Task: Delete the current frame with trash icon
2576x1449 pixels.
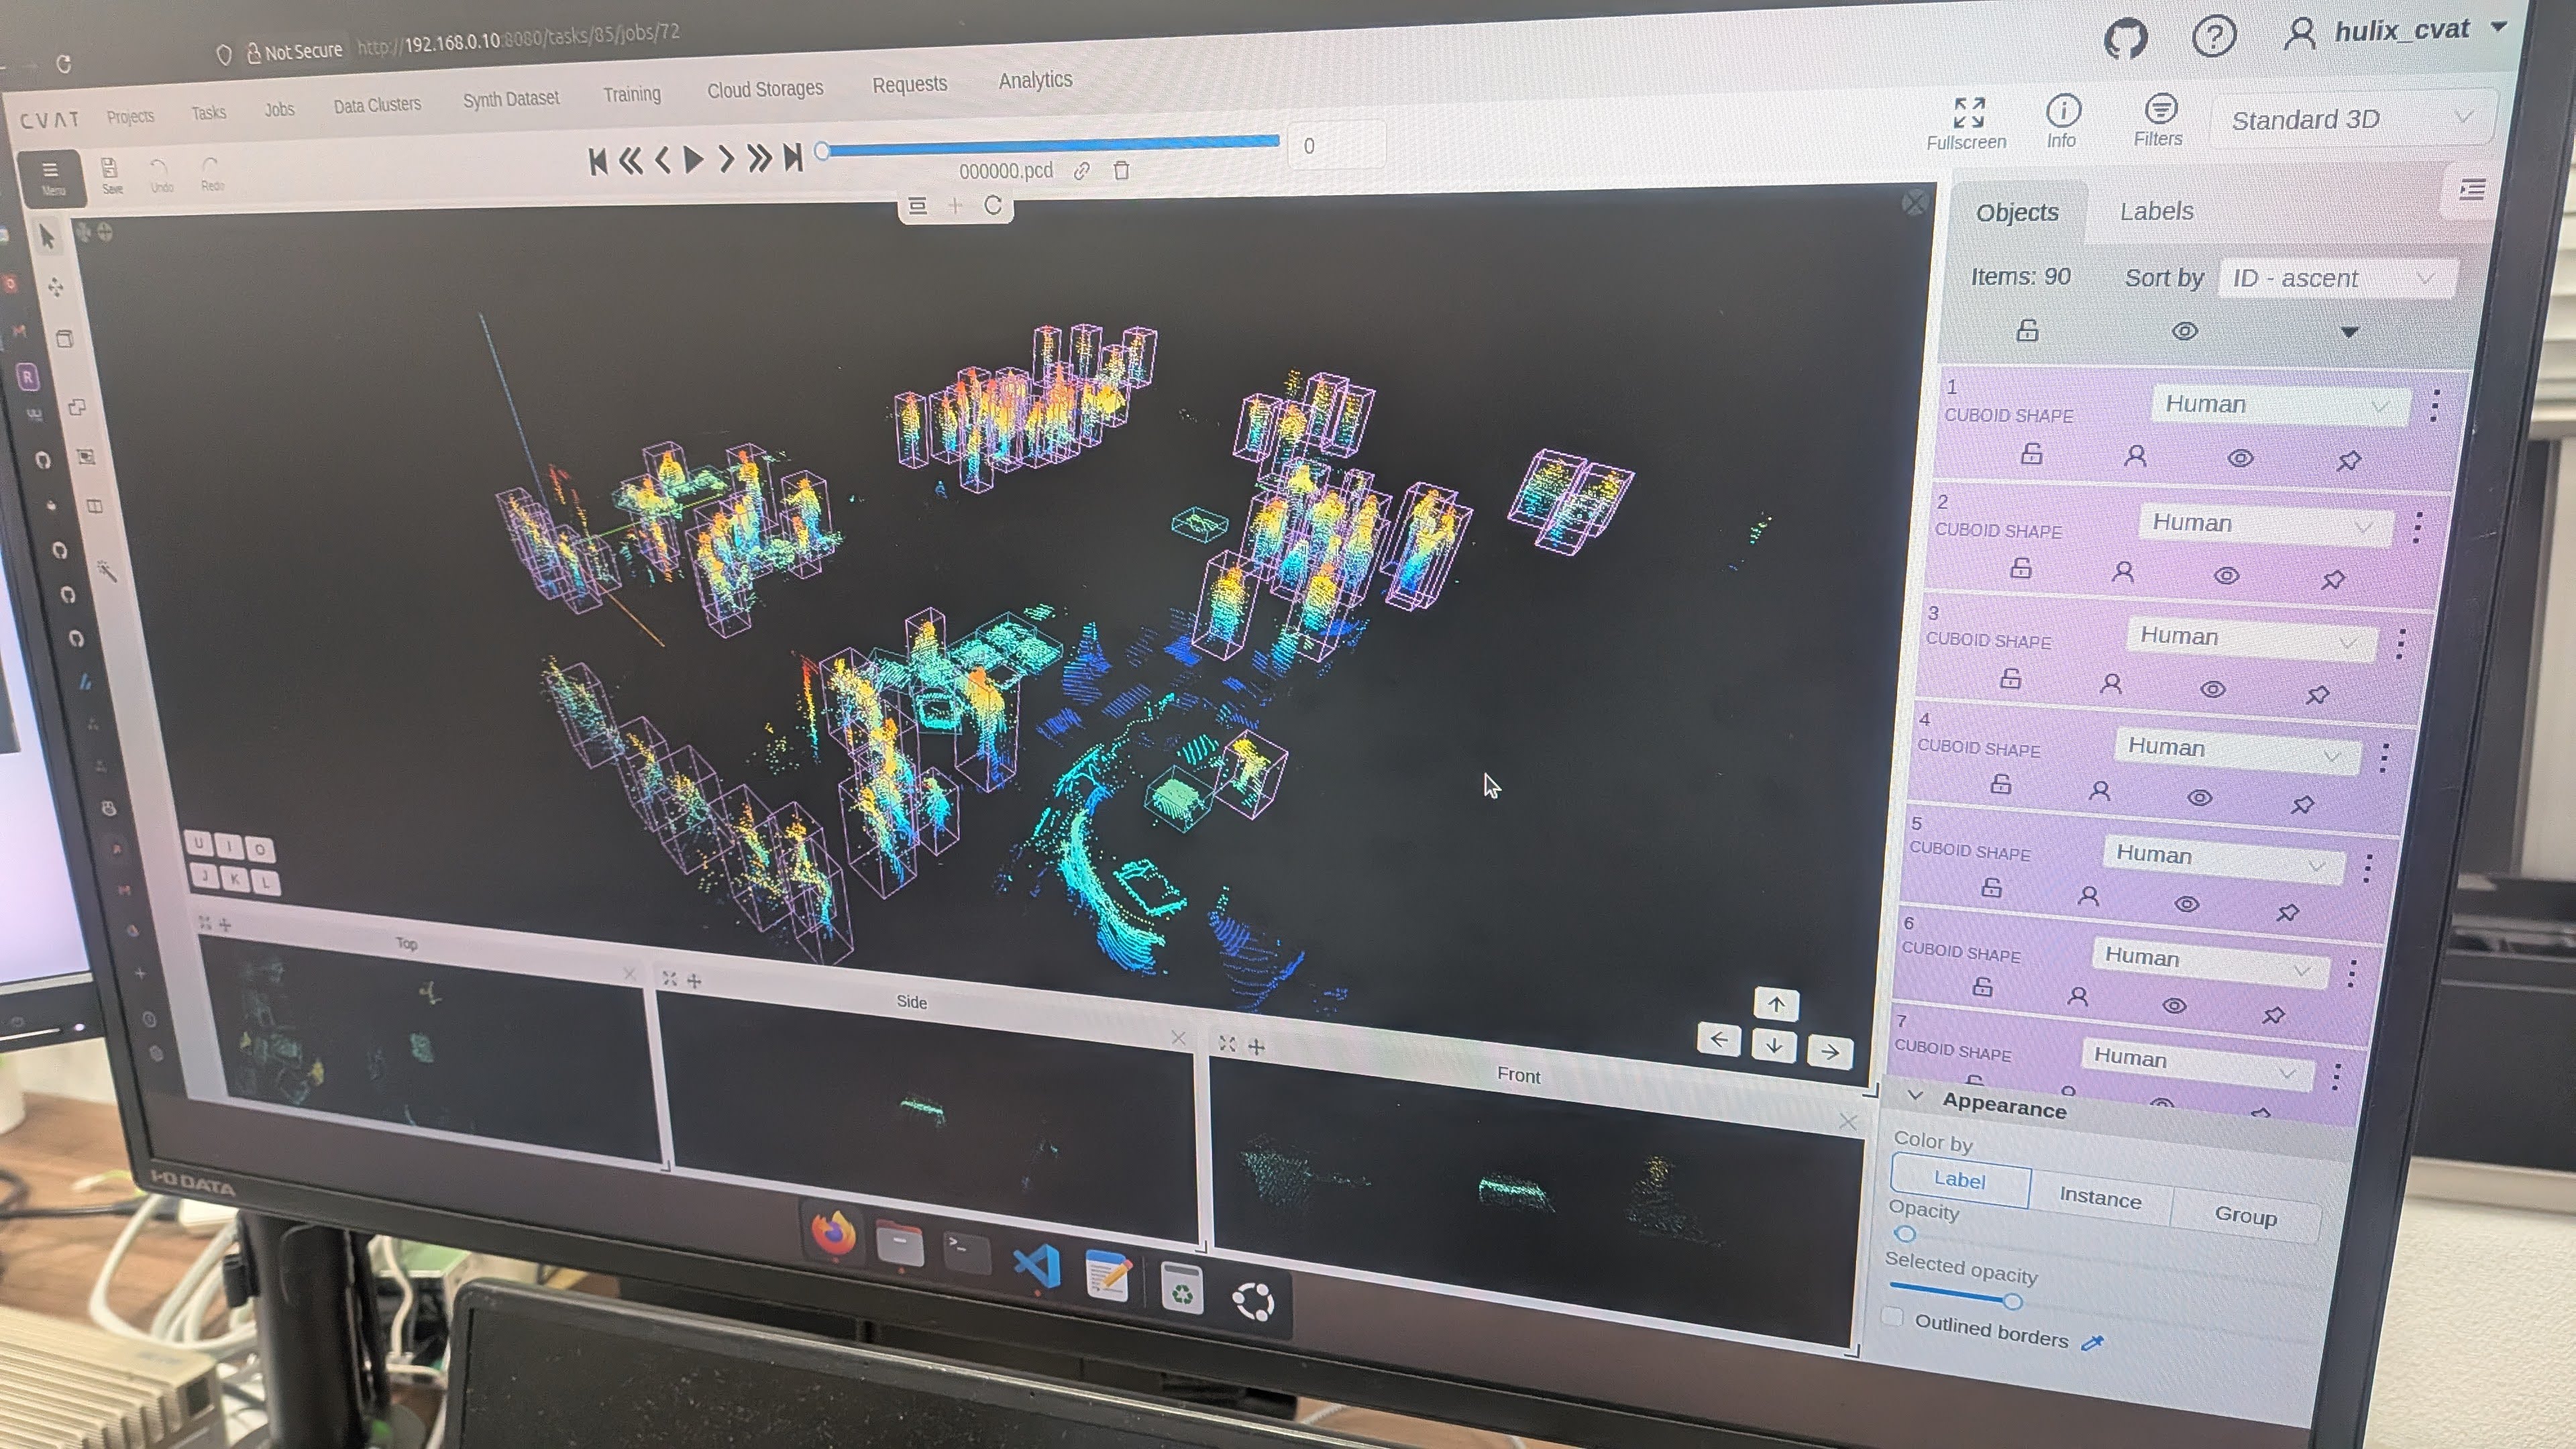Action: coord(1121,170)
